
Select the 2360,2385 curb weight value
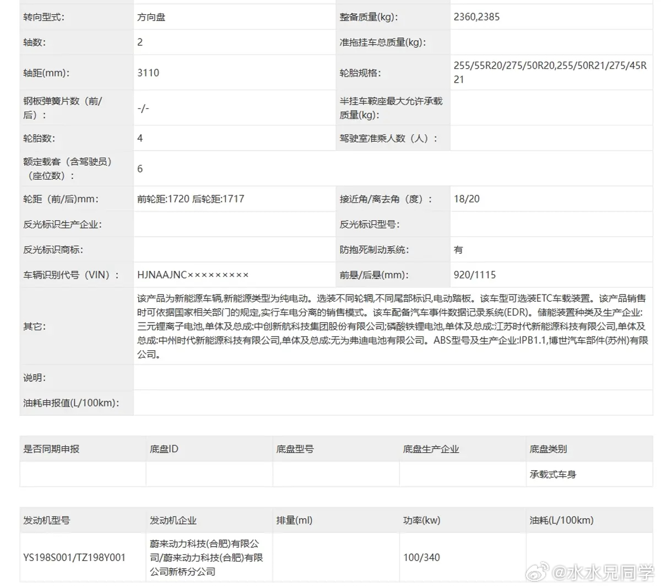coord(476,17)
